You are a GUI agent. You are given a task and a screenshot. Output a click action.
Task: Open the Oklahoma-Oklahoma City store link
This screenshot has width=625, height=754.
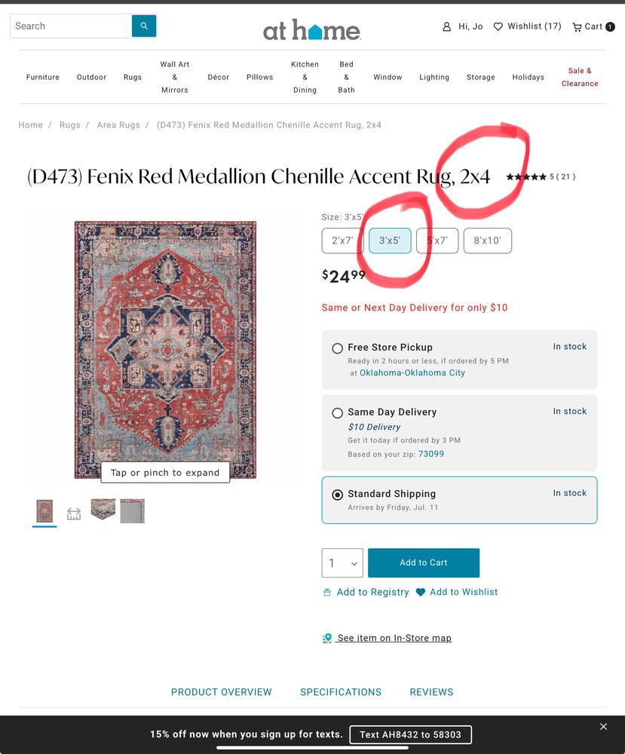412,372
